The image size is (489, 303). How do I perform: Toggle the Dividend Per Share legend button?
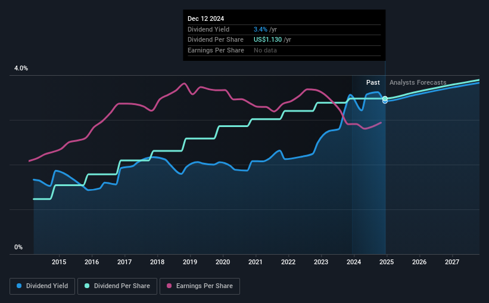pos(117,286)
